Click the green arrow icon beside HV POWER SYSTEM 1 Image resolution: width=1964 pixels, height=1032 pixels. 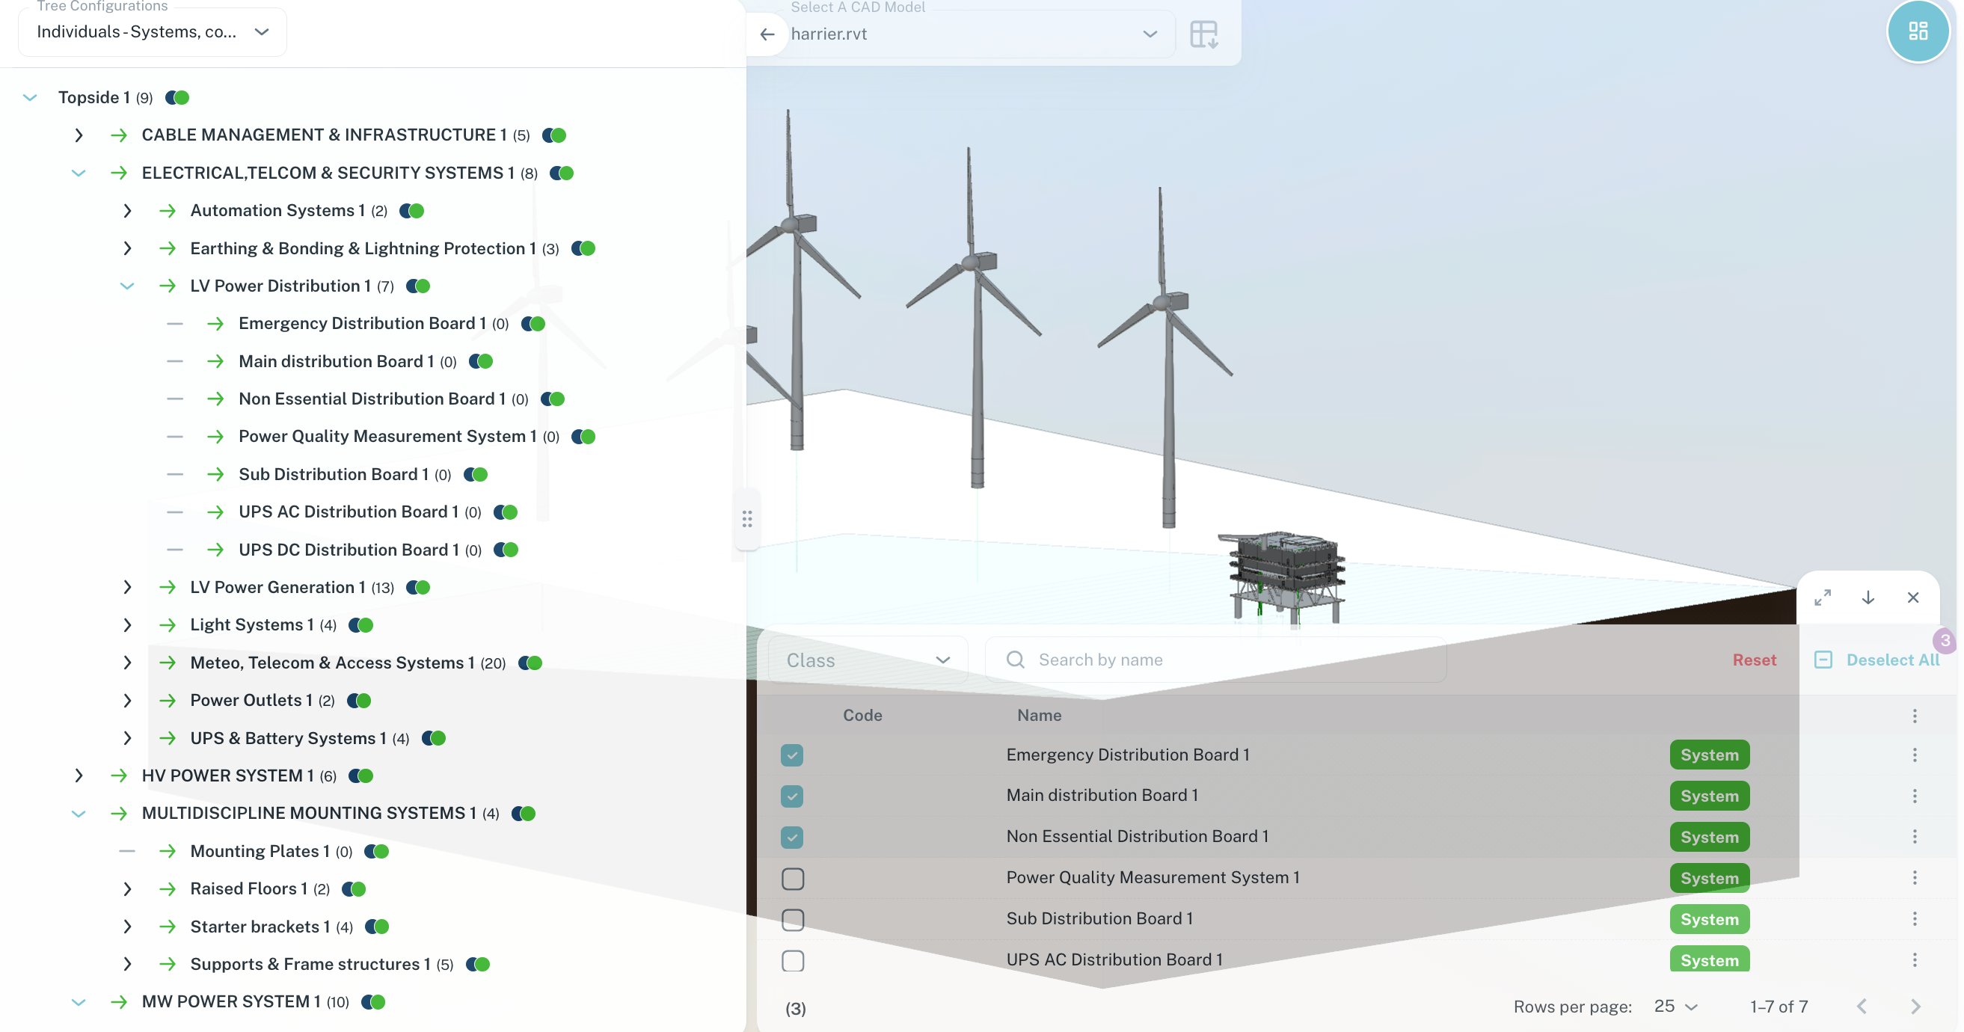(118, 776)
